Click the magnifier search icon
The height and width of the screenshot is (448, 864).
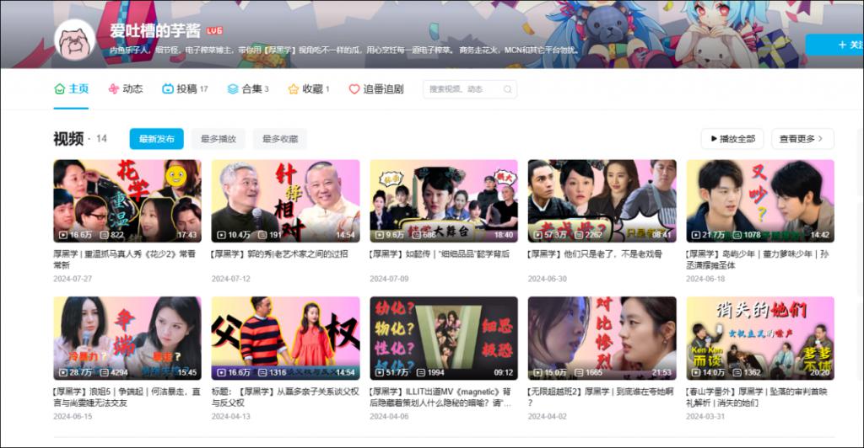(507, 89)
